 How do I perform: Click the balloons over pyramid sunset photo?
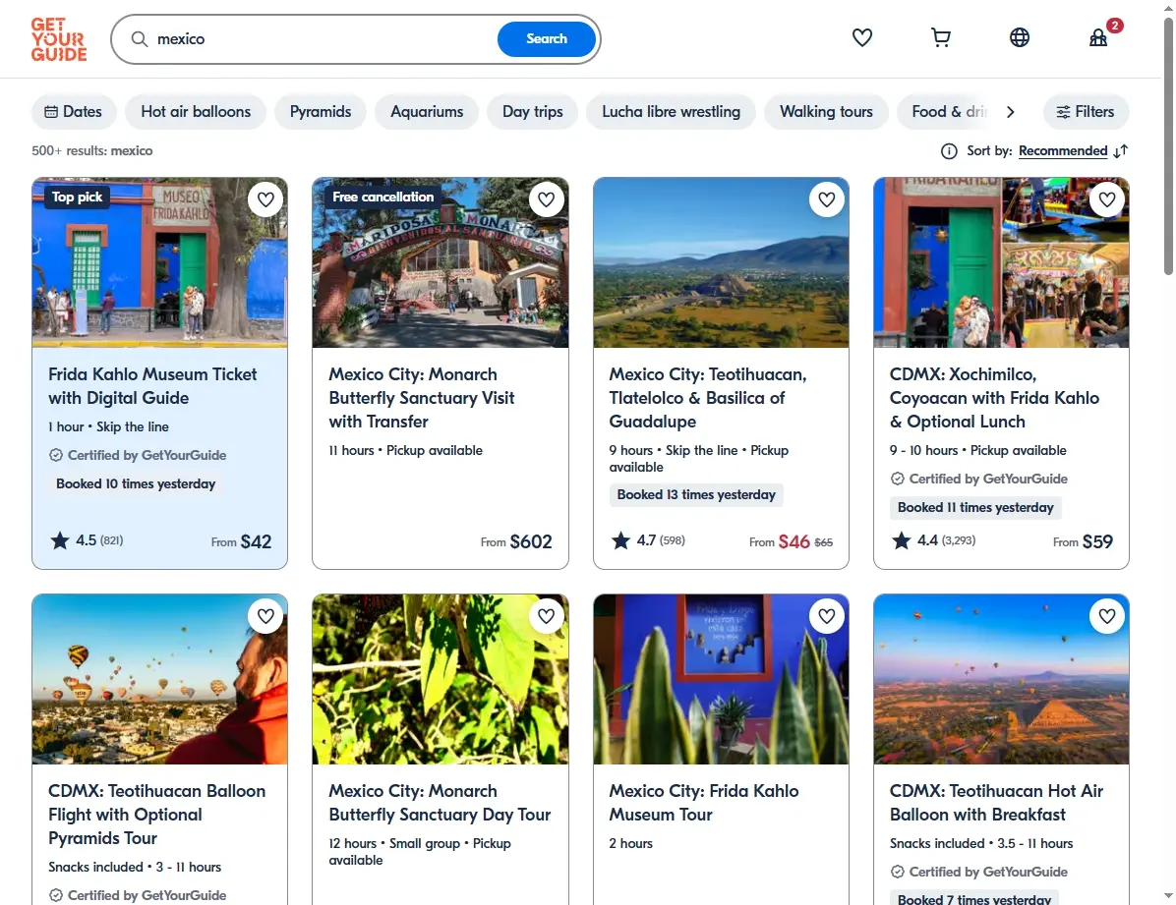pyautogui.click(x=1001, y=679)
